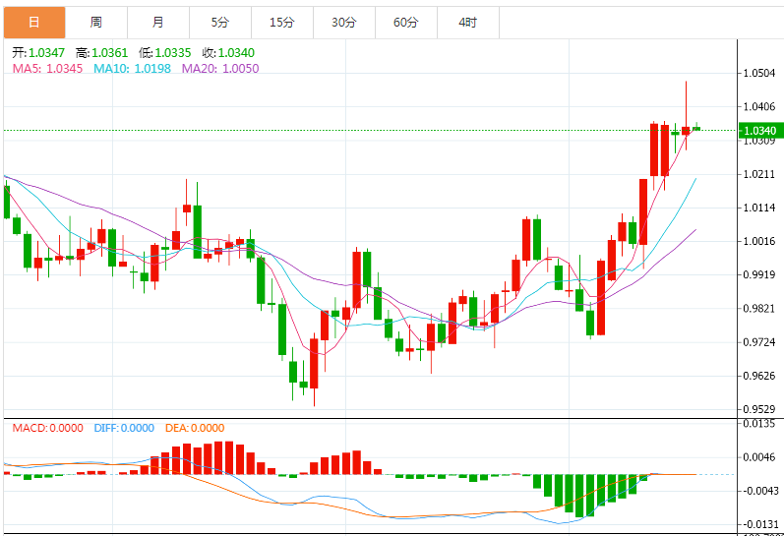The height and width of the screenshot is (536, 784).
Task: Click the 收:1.0340 close price value
Action: (x=228, y=52)
